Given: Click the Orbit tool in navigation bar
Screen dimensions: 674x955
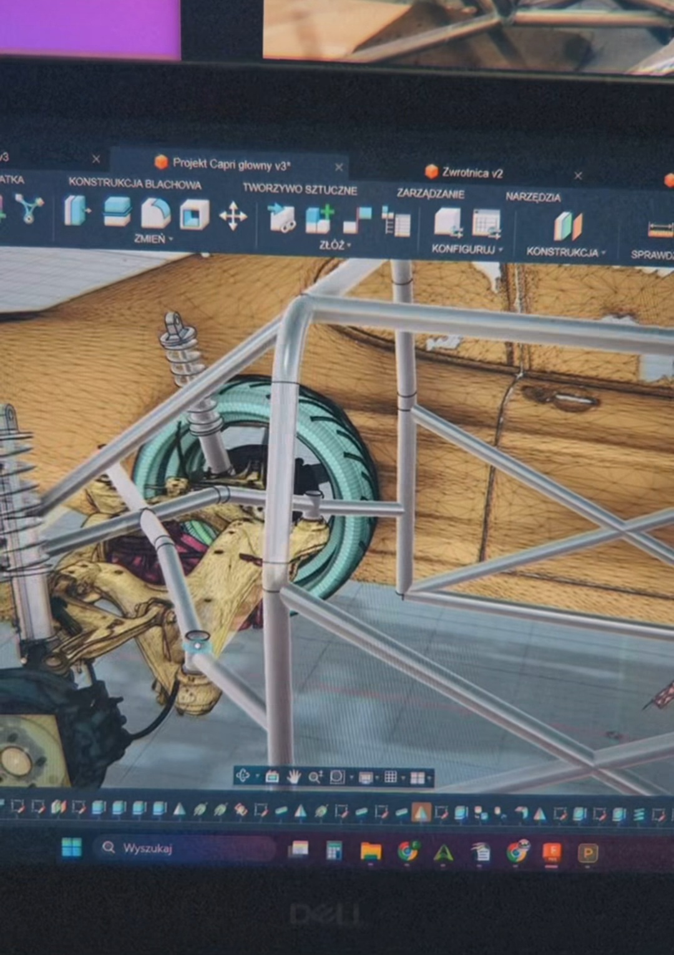Looking at the screenshot, I should [x=243, y=776].
